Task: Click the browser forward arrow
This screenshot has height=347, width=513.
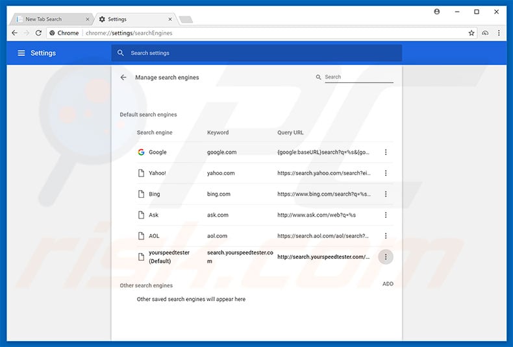Action: [27, 33]
